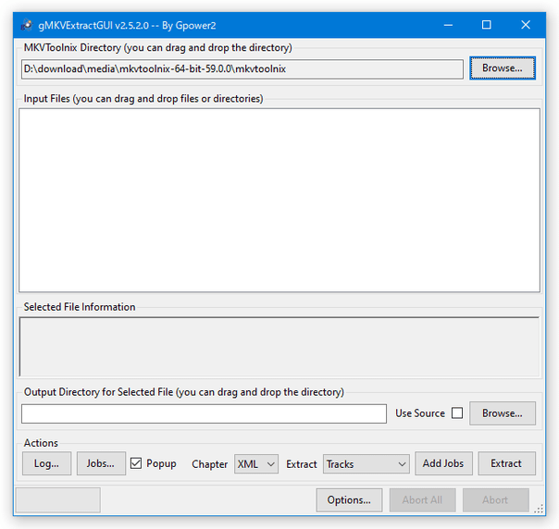Screen dimensions: 559x529
Task: Click the Extract button
Action: (506, 463)
